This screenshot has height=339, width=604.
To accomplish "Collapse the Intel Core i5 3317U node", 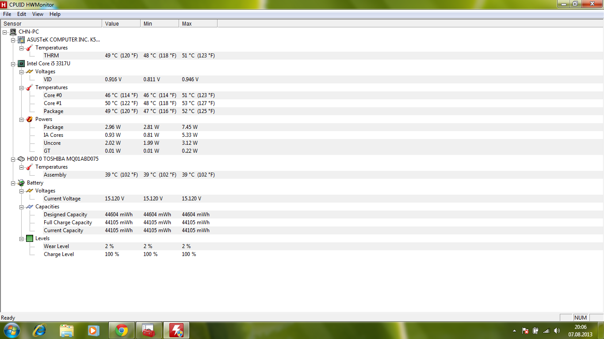I will (13, 64).
